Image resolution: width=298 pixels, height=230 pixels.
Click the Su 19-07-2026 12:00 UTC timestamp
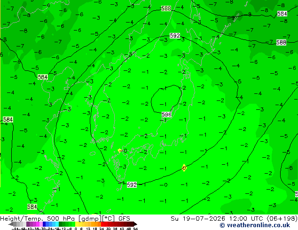pos(218,218)
